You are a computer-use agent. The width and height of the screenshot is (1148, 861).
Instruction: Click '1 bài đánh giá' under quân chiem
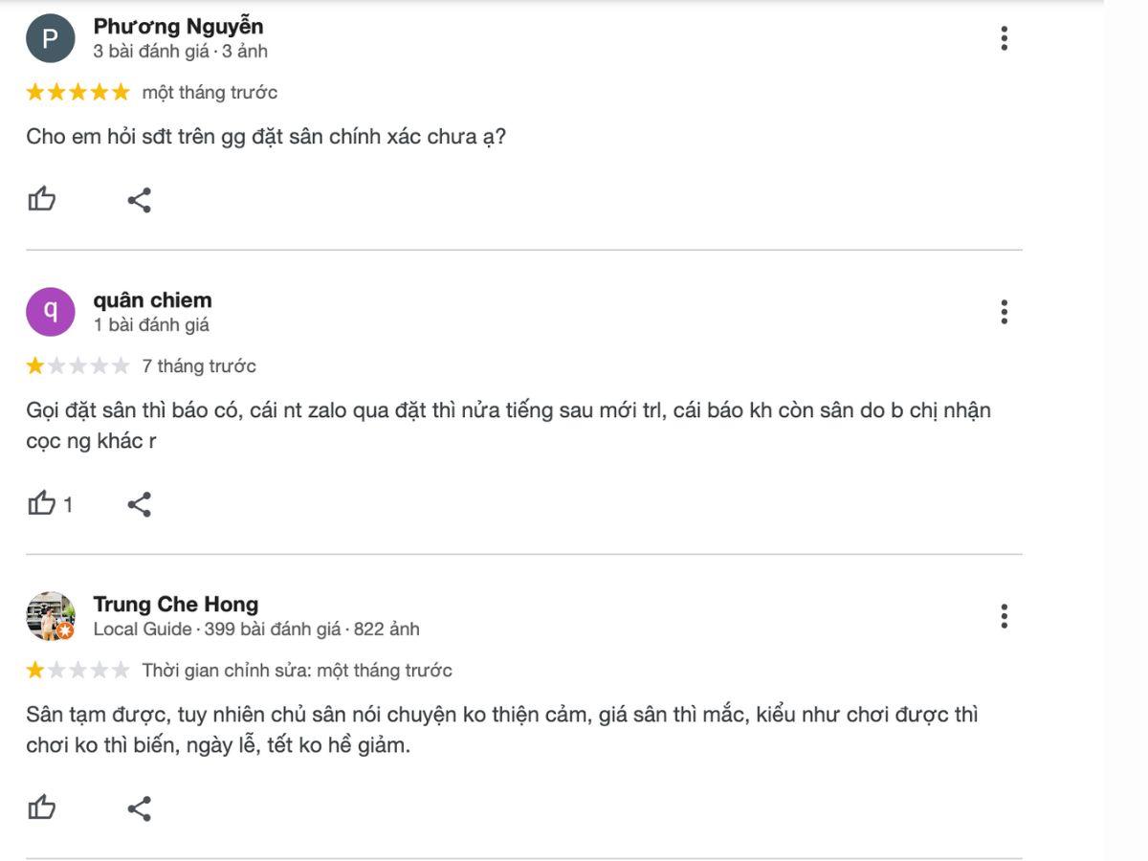[x=151, y=324]
